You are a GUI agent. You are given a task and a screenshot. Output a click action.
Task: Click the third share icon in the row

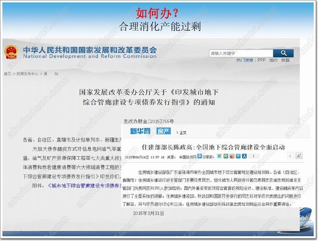232,156
